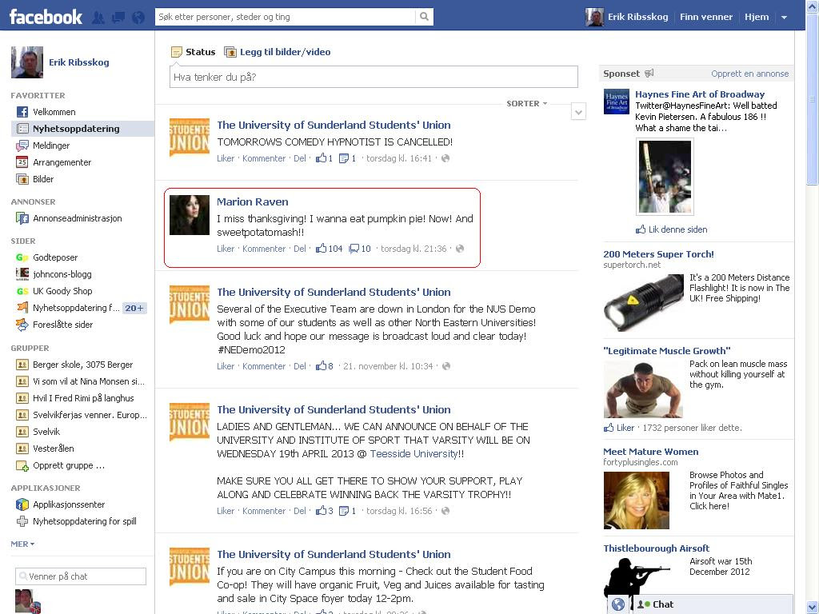View the 104 likes on Marion Raven post
This screenshot has height=614, width=819.
(329, 249)
